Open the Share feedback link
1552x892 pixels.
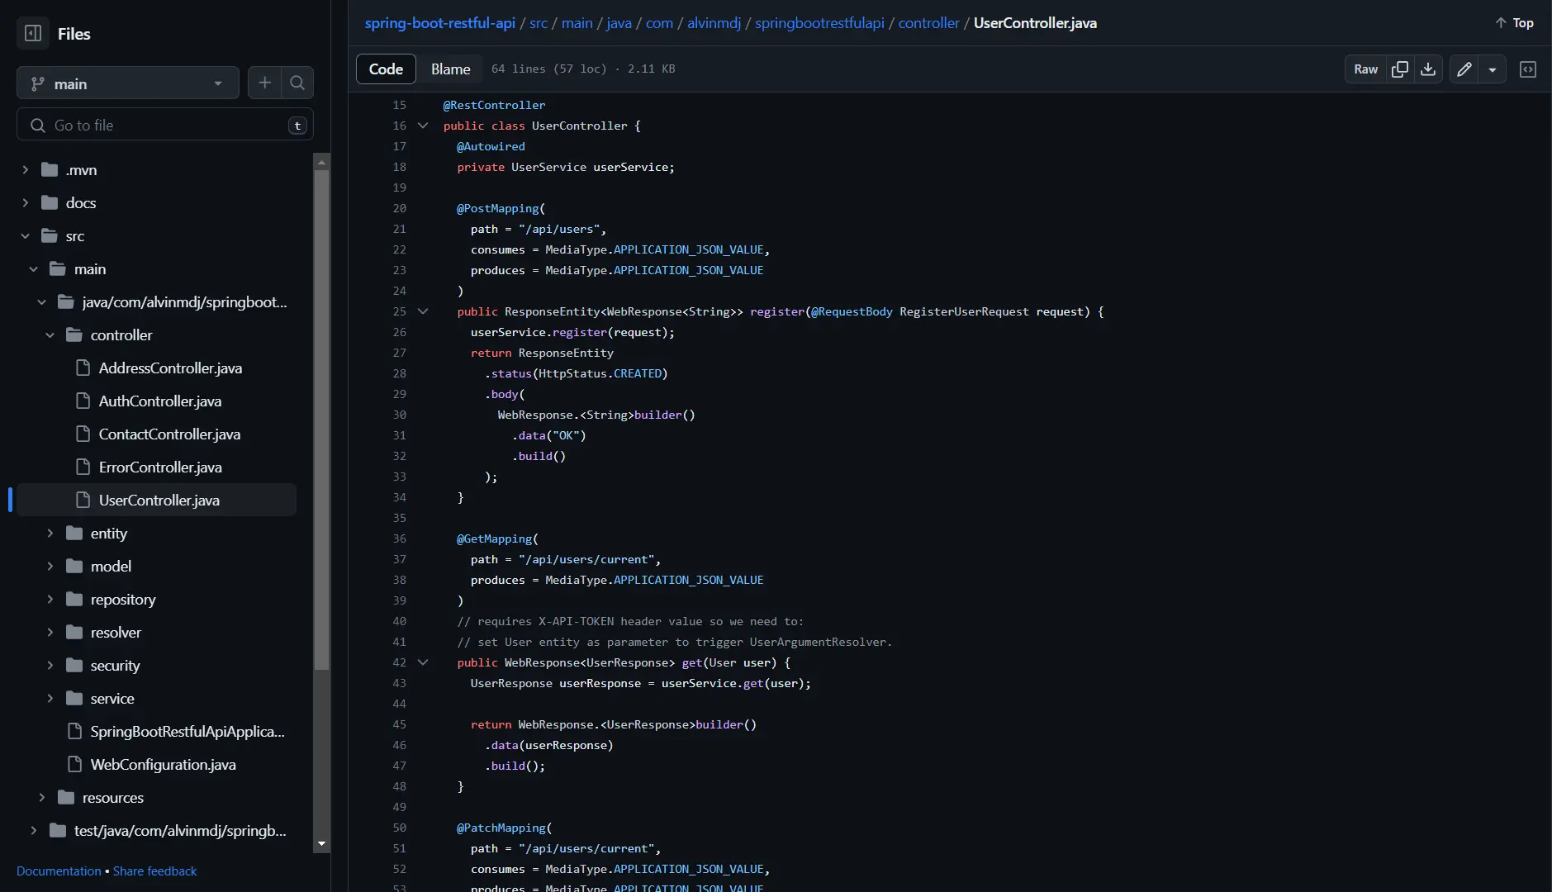pyautogui.click(x=155, y=871)
